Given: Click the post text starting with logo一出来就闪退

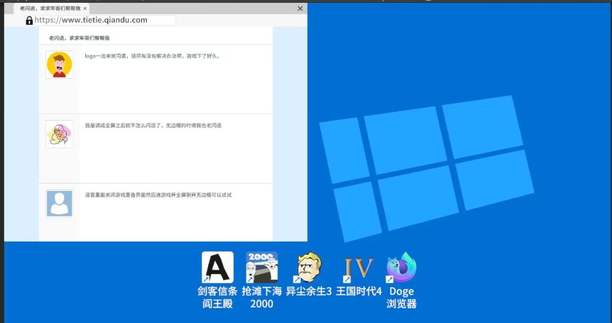Looking at the screenshot, I should [x=153, y=56].
